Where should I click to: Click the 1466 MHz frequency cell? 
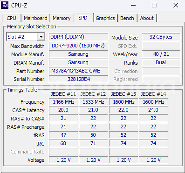click(x=63, y=102)
